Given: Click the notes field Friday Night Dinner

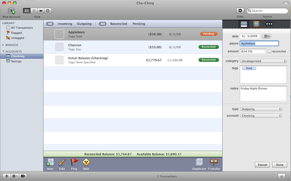Looking at the screenshot, I should pos(263,94).
